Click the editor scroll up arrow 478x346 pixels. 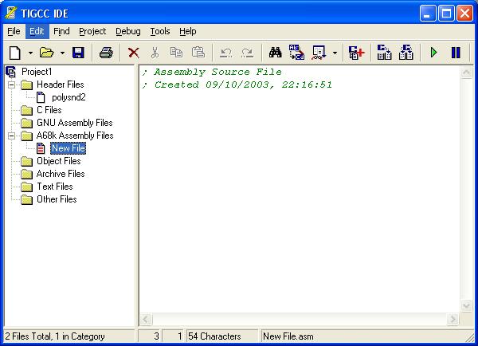(466, 73)
